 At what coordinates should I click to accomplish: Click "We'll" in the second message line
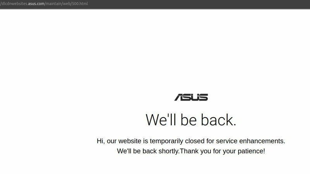click(125, 151)
